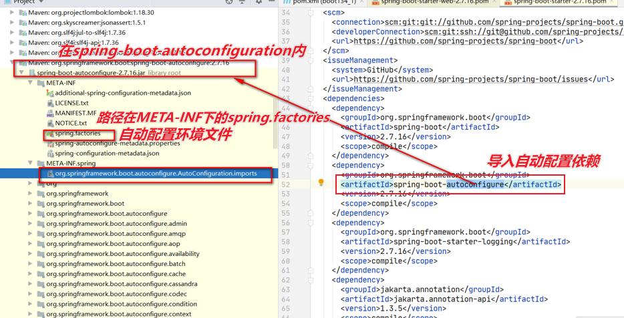Image resolution: width=624 pixels, height=318 pixels.
Task: Fold the dependency block starting at line 62
Action: pyautogui.click(x=311, y=280)
